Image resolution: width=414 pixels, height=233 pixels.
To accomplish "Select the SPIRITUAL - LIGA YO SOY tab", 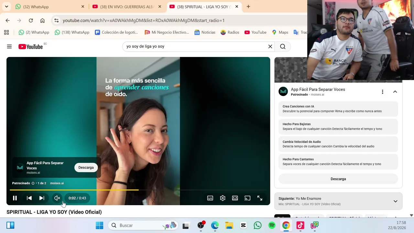I will tap(204, 6).
